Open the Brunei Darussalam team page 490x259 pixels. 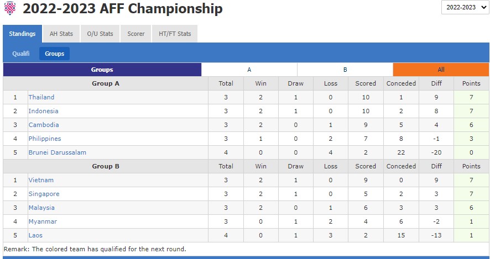tap(58, 152)
